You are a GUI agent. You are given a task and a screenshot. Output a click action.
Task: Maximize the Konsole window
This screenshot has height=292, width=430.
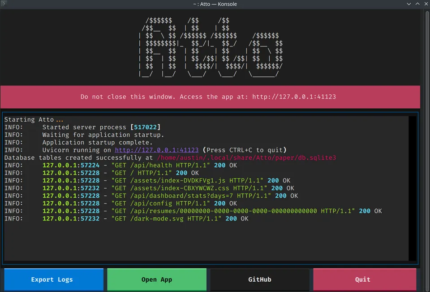click(x=417, y=4)
